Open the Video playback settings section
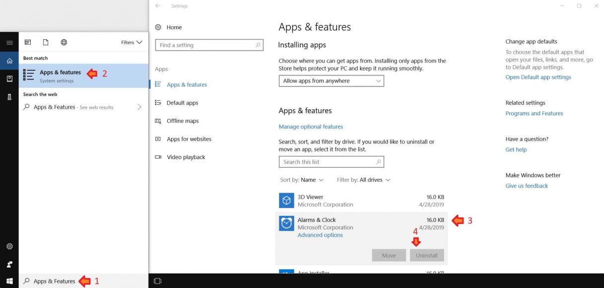This screenshot has width=604, height=288. tap(186, 157)
